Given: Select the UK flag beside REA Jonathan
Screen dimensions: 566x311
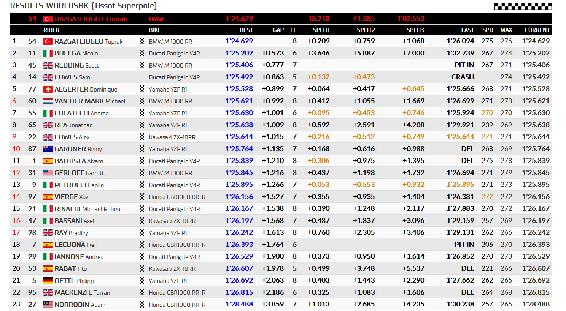Looking at the screenshot, I should click(48, 125).
